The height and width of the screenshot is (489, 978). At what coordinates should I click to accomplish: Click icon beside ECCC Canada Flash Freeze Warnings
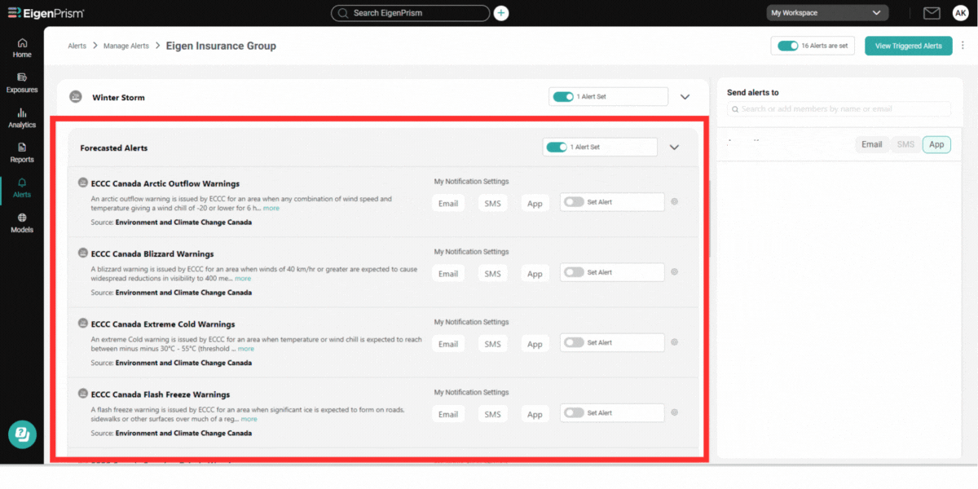coord(82,394)
